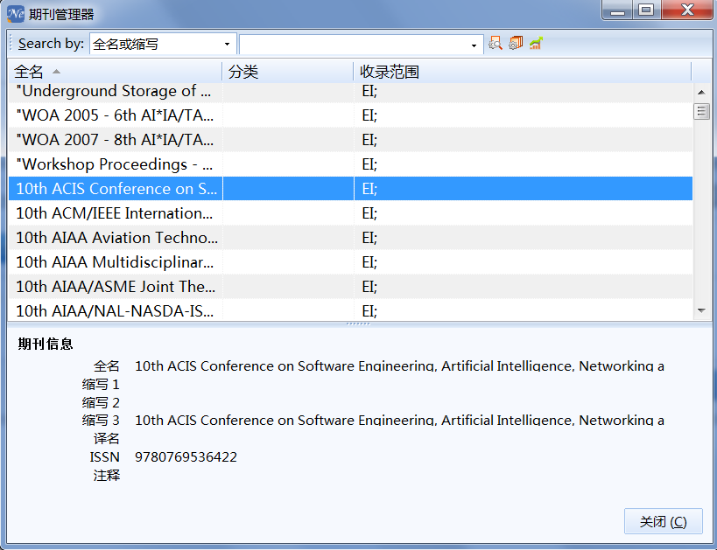This screenshot has height=550, width=717.
Task: Expand the search keyword combo box arrow
Action: pos(474,45)
